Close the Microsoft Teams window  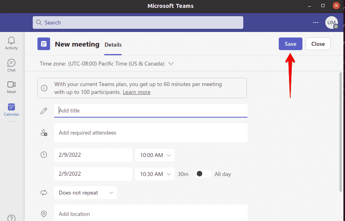pyautogui.click(x=336, y=6)
